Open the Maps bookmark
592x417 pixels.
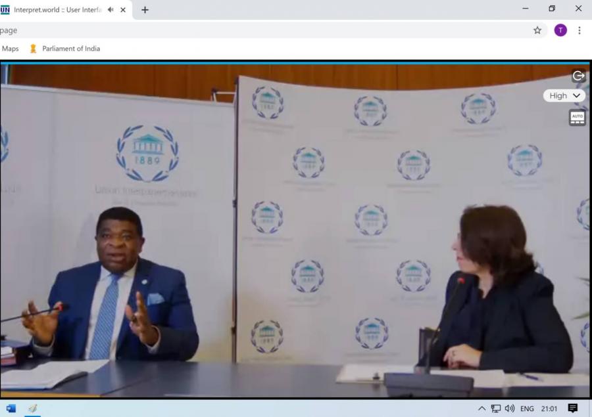[x=11, y=49]
